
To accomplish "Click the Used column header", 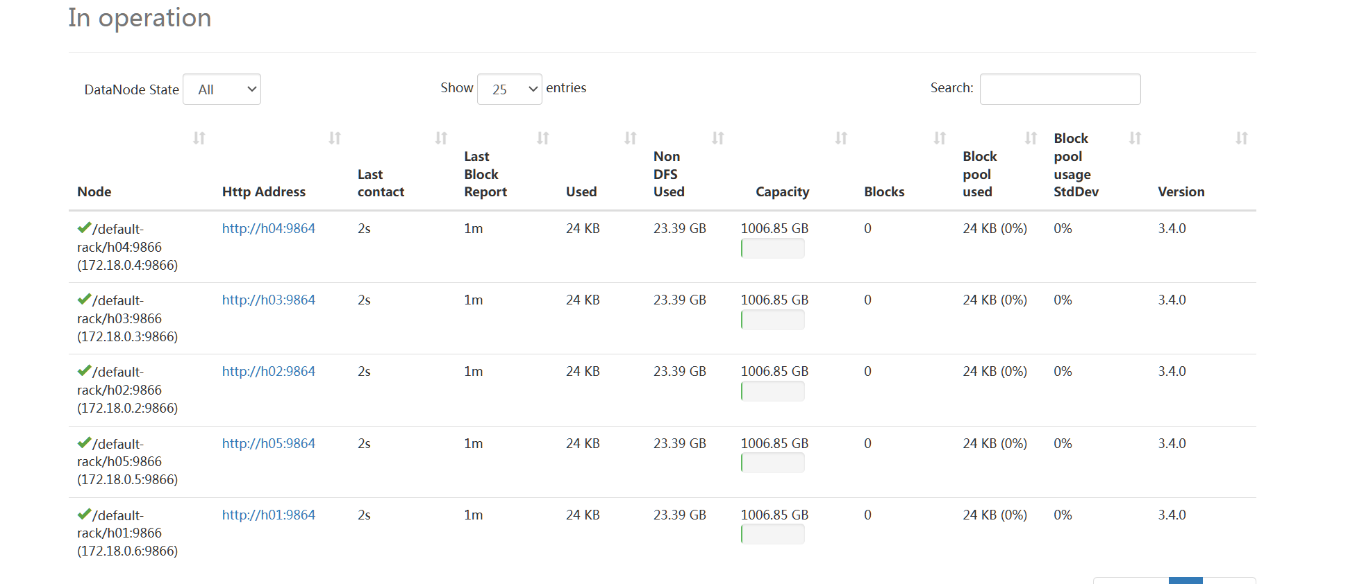I will click(581, 191).
